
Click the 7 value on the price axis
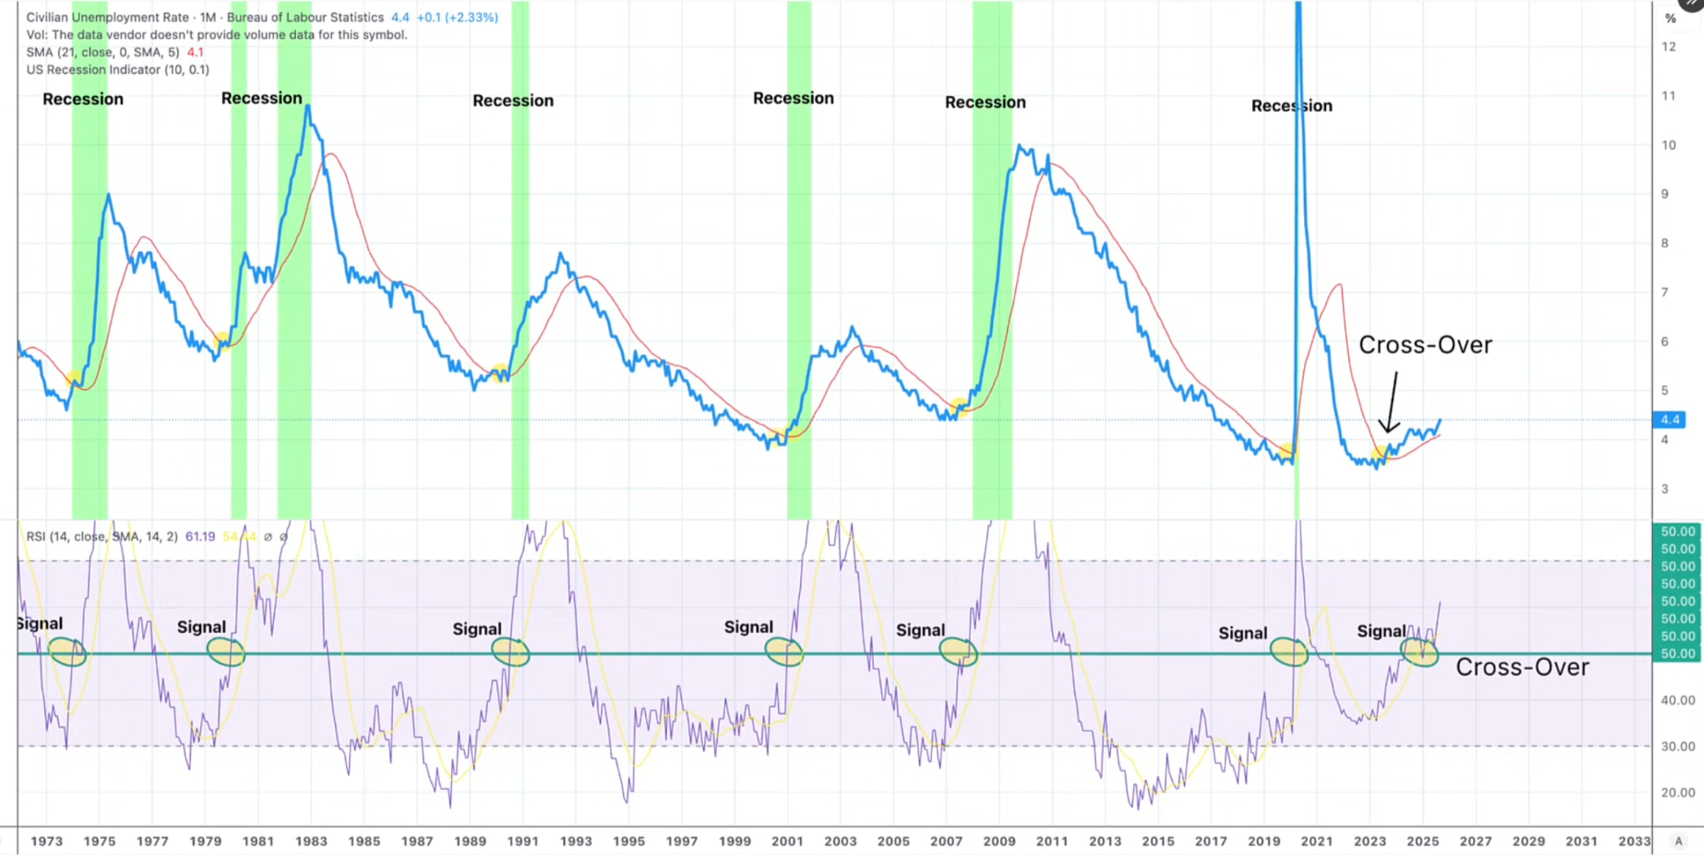[x=1665, y=292]
